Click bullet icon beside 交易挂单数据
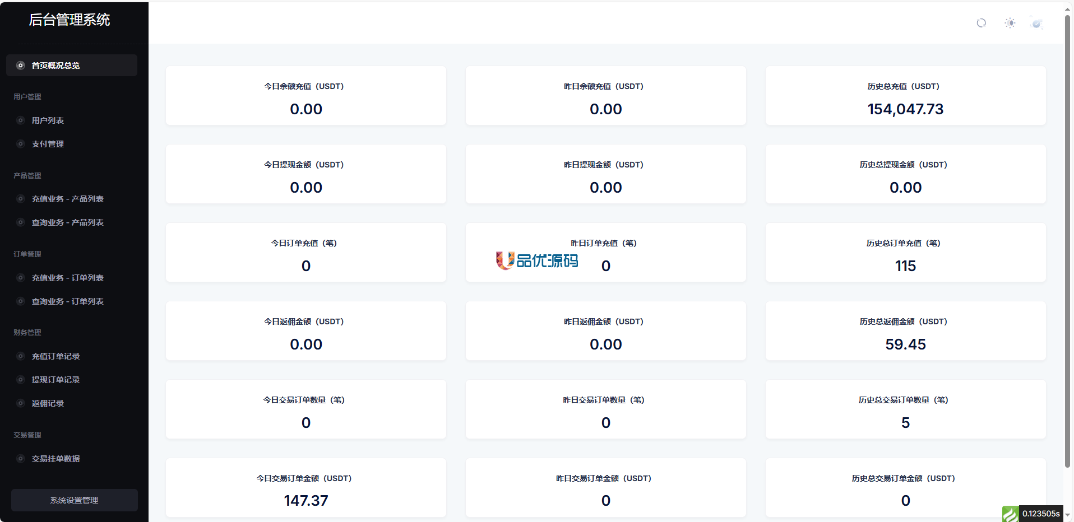1074x522 pixels. 21,459
